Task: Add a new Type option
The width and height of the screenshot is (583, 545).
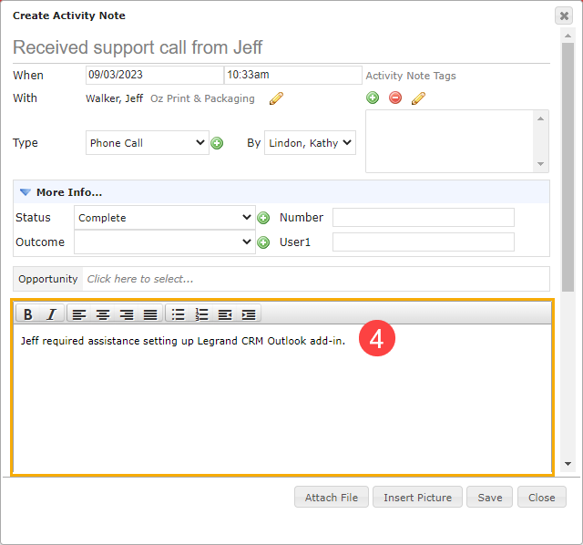Action: point(217,143)
